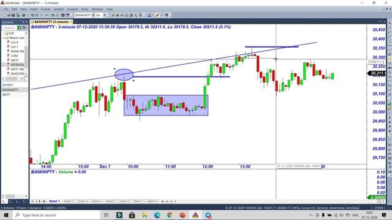Click the green Refresh toolbar icon
Viewport: 392px width, 220px height.
(x=53, y=15)
